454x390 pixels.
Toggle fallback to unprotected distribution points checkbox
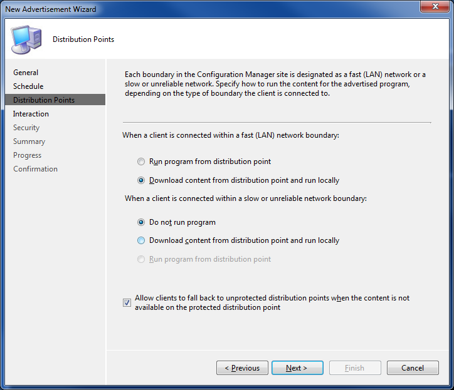tap(127, 303)
